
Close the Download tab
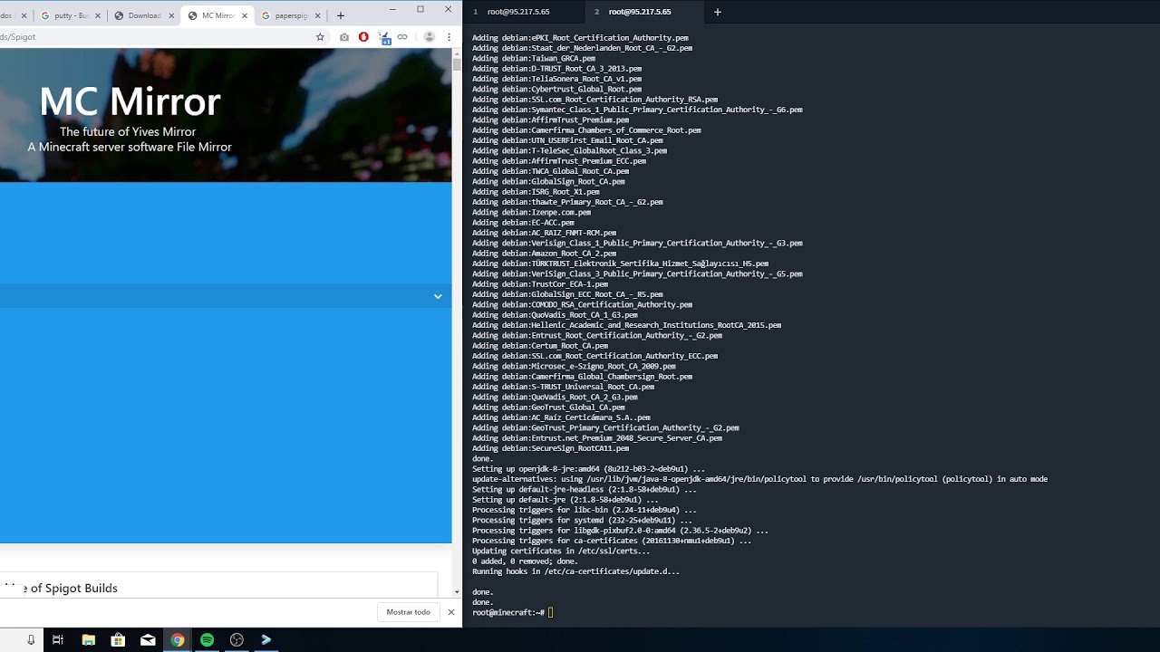click(170, 15)
